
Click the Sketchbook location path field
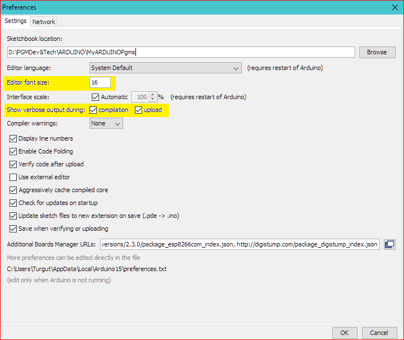point(181,52)
